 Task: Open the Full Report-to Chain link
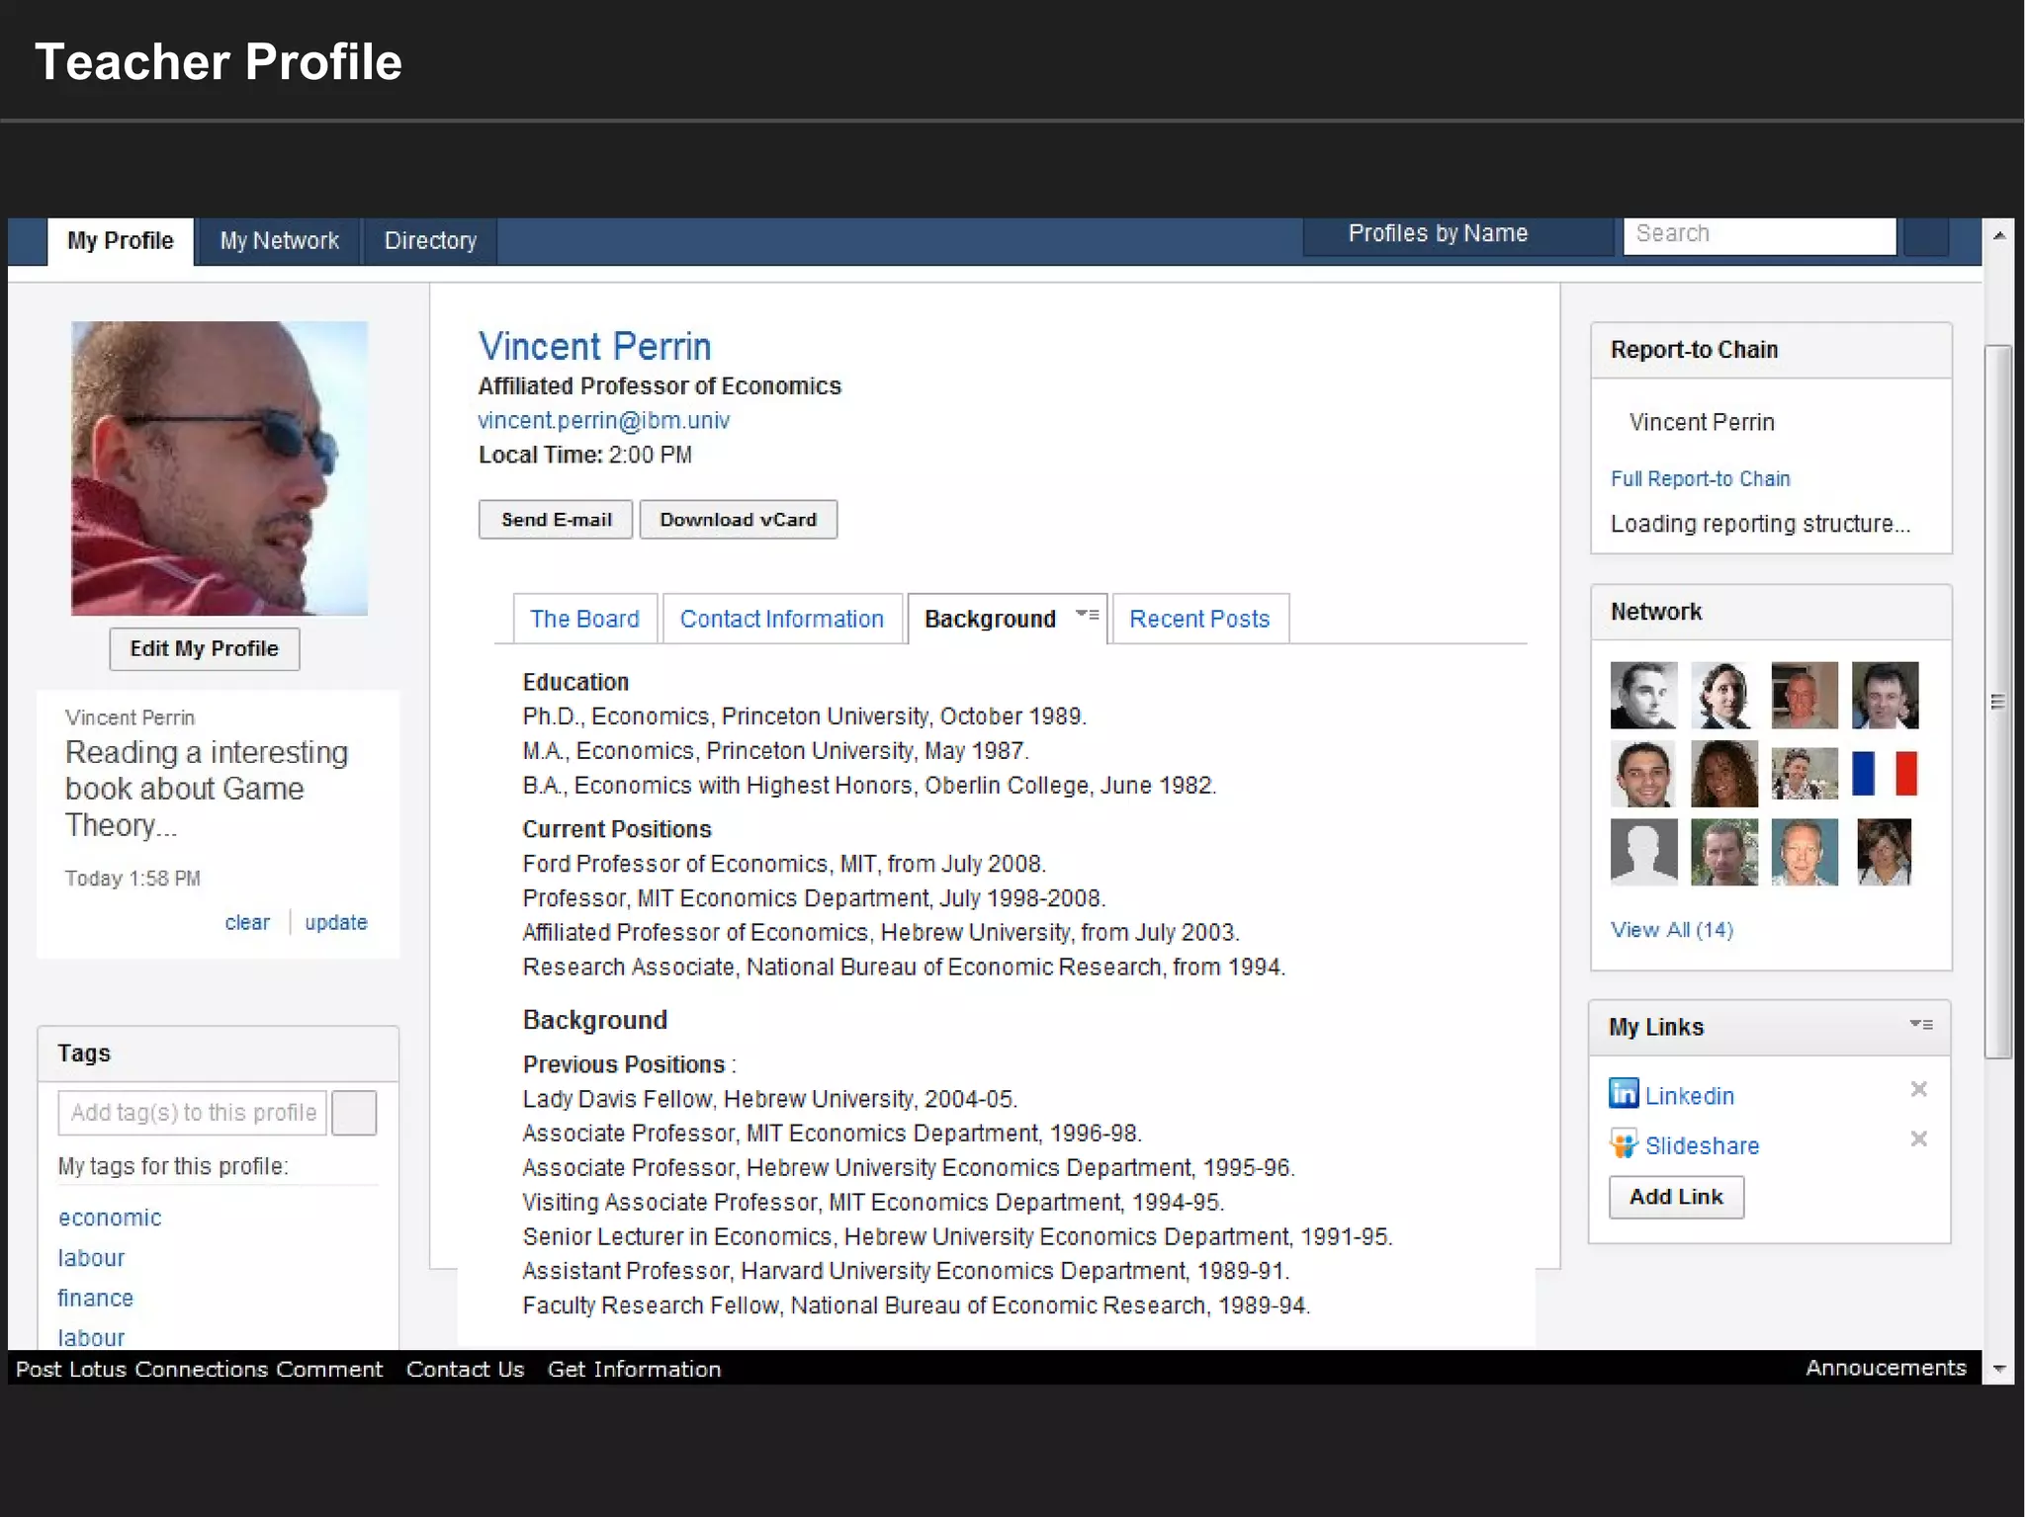[1700, 479]
